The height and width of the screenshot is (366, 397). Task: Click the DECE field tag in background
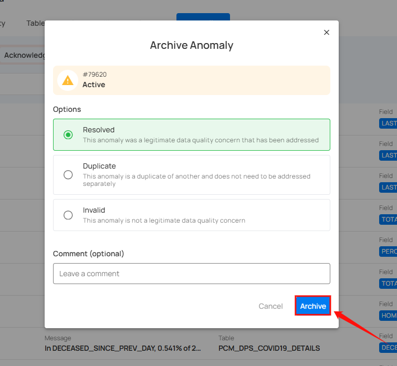(388, 348)
